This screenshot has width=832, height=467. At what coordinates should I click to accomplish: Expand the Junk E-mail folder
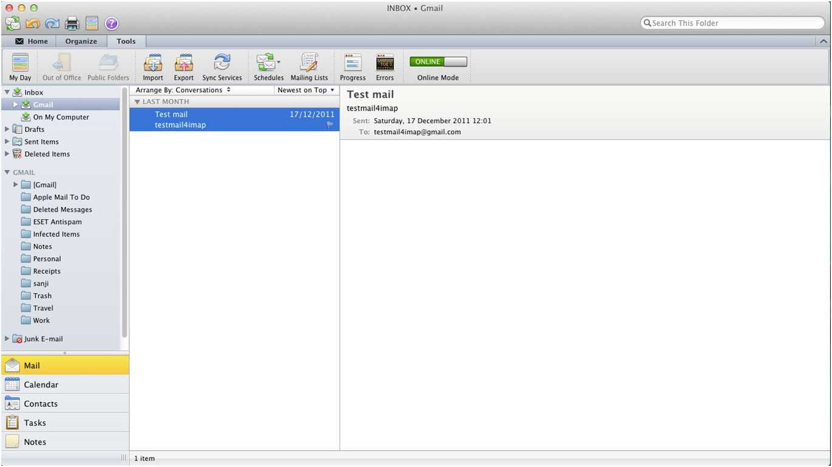point(7,339)
